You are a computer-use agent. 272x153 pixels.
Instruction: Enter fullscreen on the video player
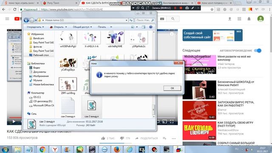[x=172, y=122]
